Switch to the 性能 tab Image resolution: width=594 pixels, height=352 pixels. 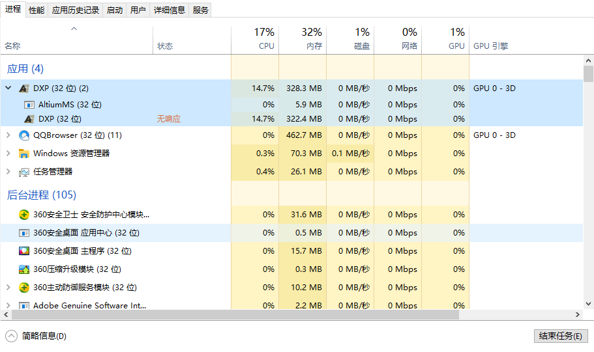[37, 10]
